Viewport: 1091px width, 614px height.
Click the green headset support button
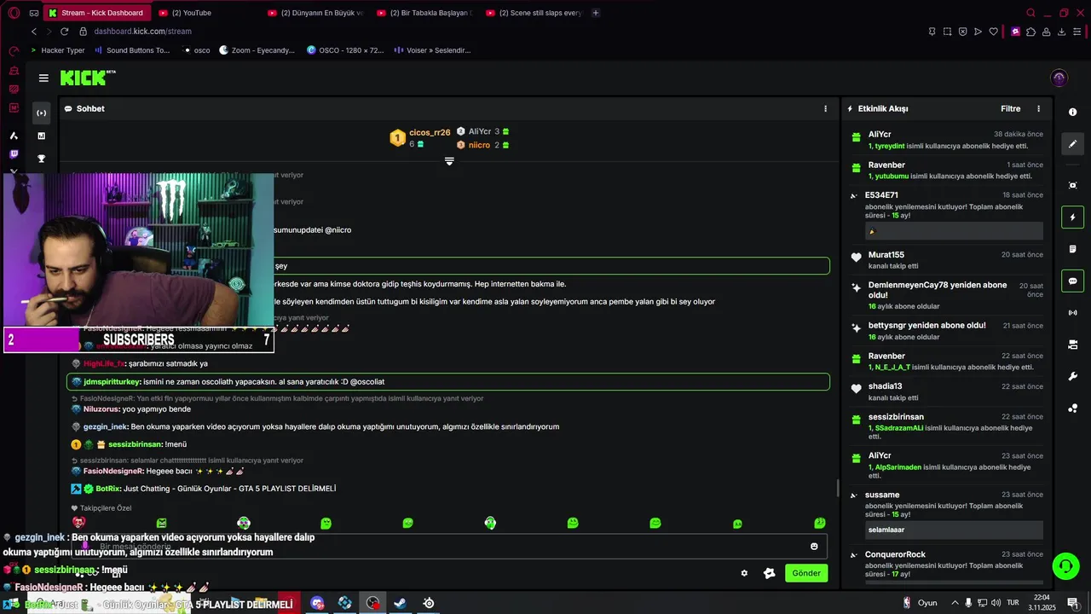[1065, 566]
